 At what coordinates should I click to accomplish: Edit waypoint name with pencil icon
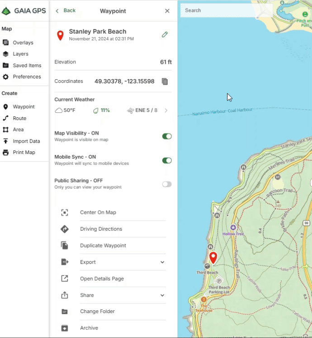(165, 34)
